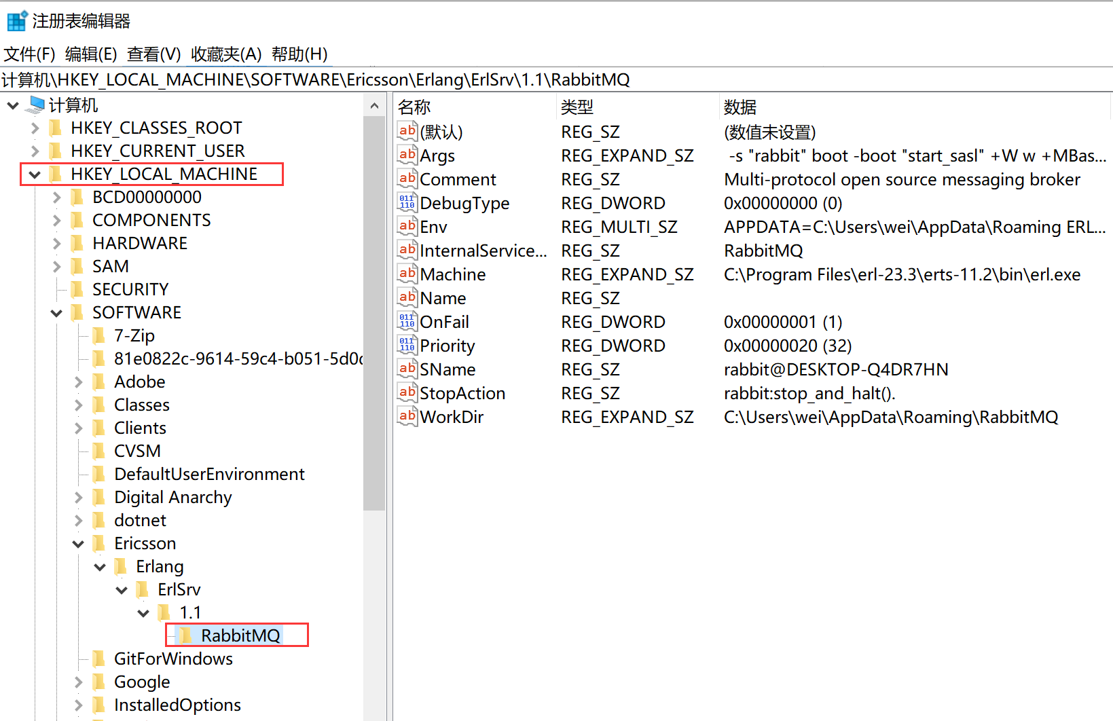1113x721 pixels.
Task: Select the COMPONENTS key
Action: tap(151, 220)
